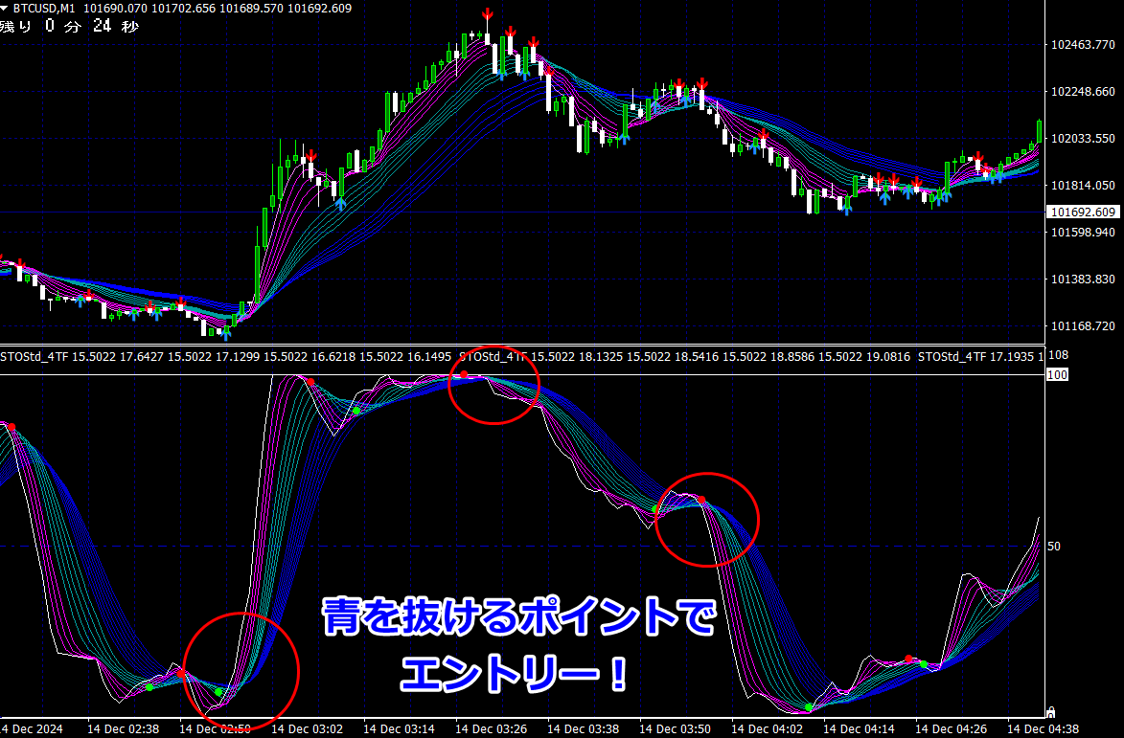
Task: Click the boxed 100 level label
Action: coord(1057,374)
